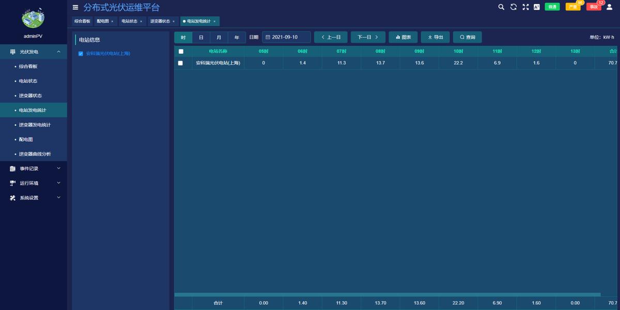Click the refresh icon in top bar
The width and height of the screenshot is (620, 310).
(x=513, y=7)
